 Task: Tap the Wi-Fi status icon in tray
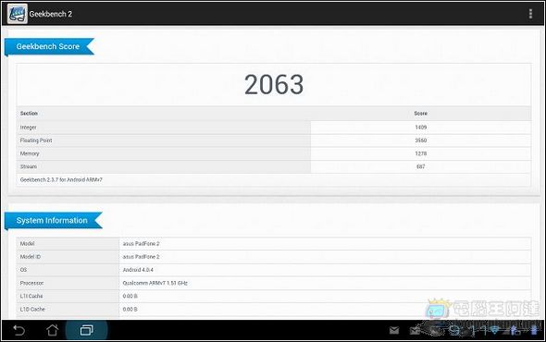494,330
